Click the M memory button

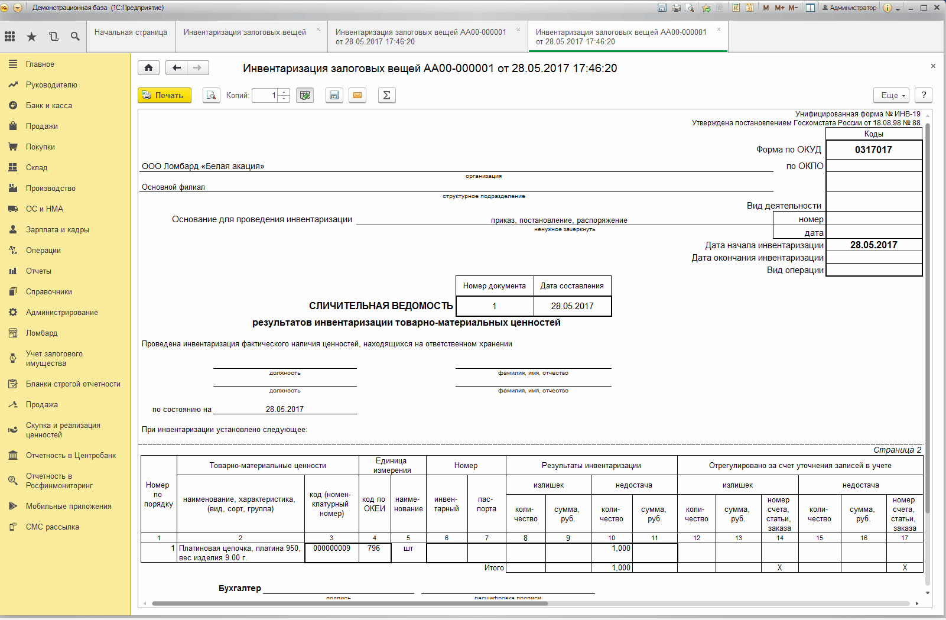(x=766, y=8)
